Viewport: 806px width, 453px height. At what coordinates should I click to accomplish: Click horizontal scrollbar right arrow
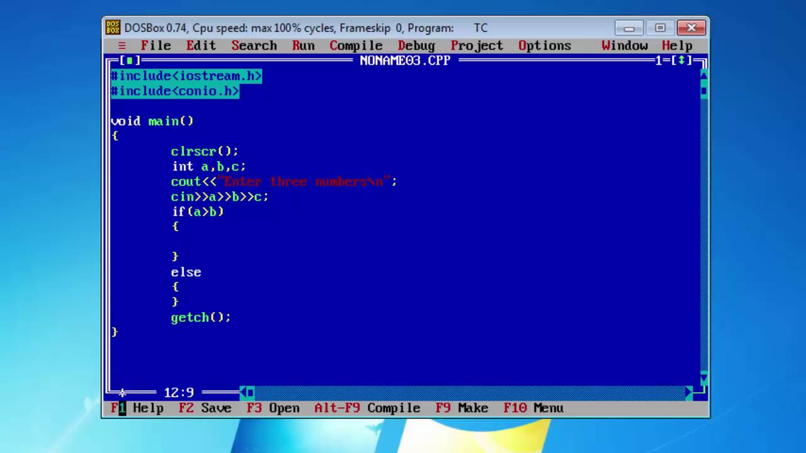(689, 393)
